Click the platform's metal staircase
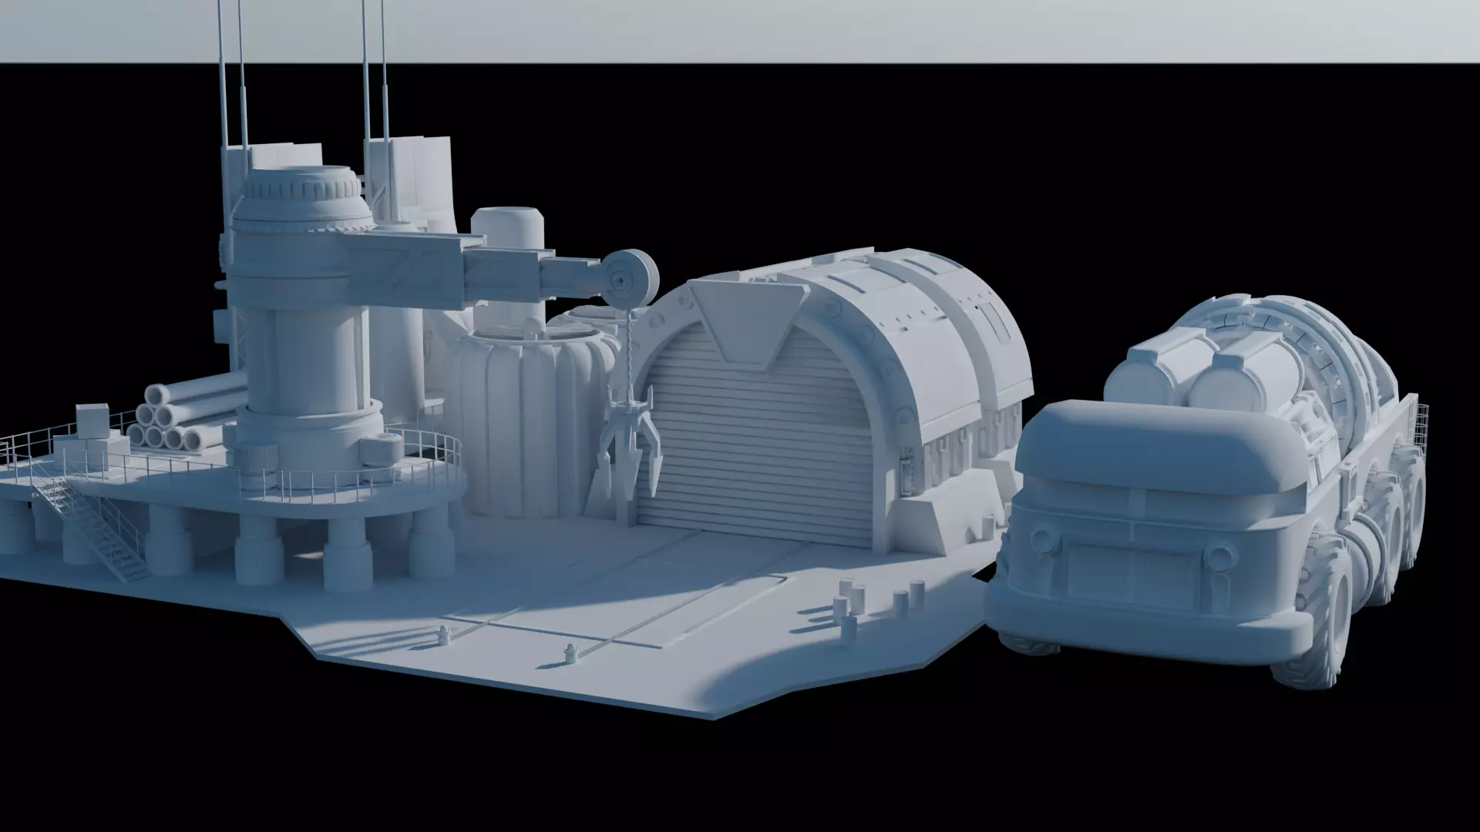This screenshot has height=832, width=1480. click(92, 527)
